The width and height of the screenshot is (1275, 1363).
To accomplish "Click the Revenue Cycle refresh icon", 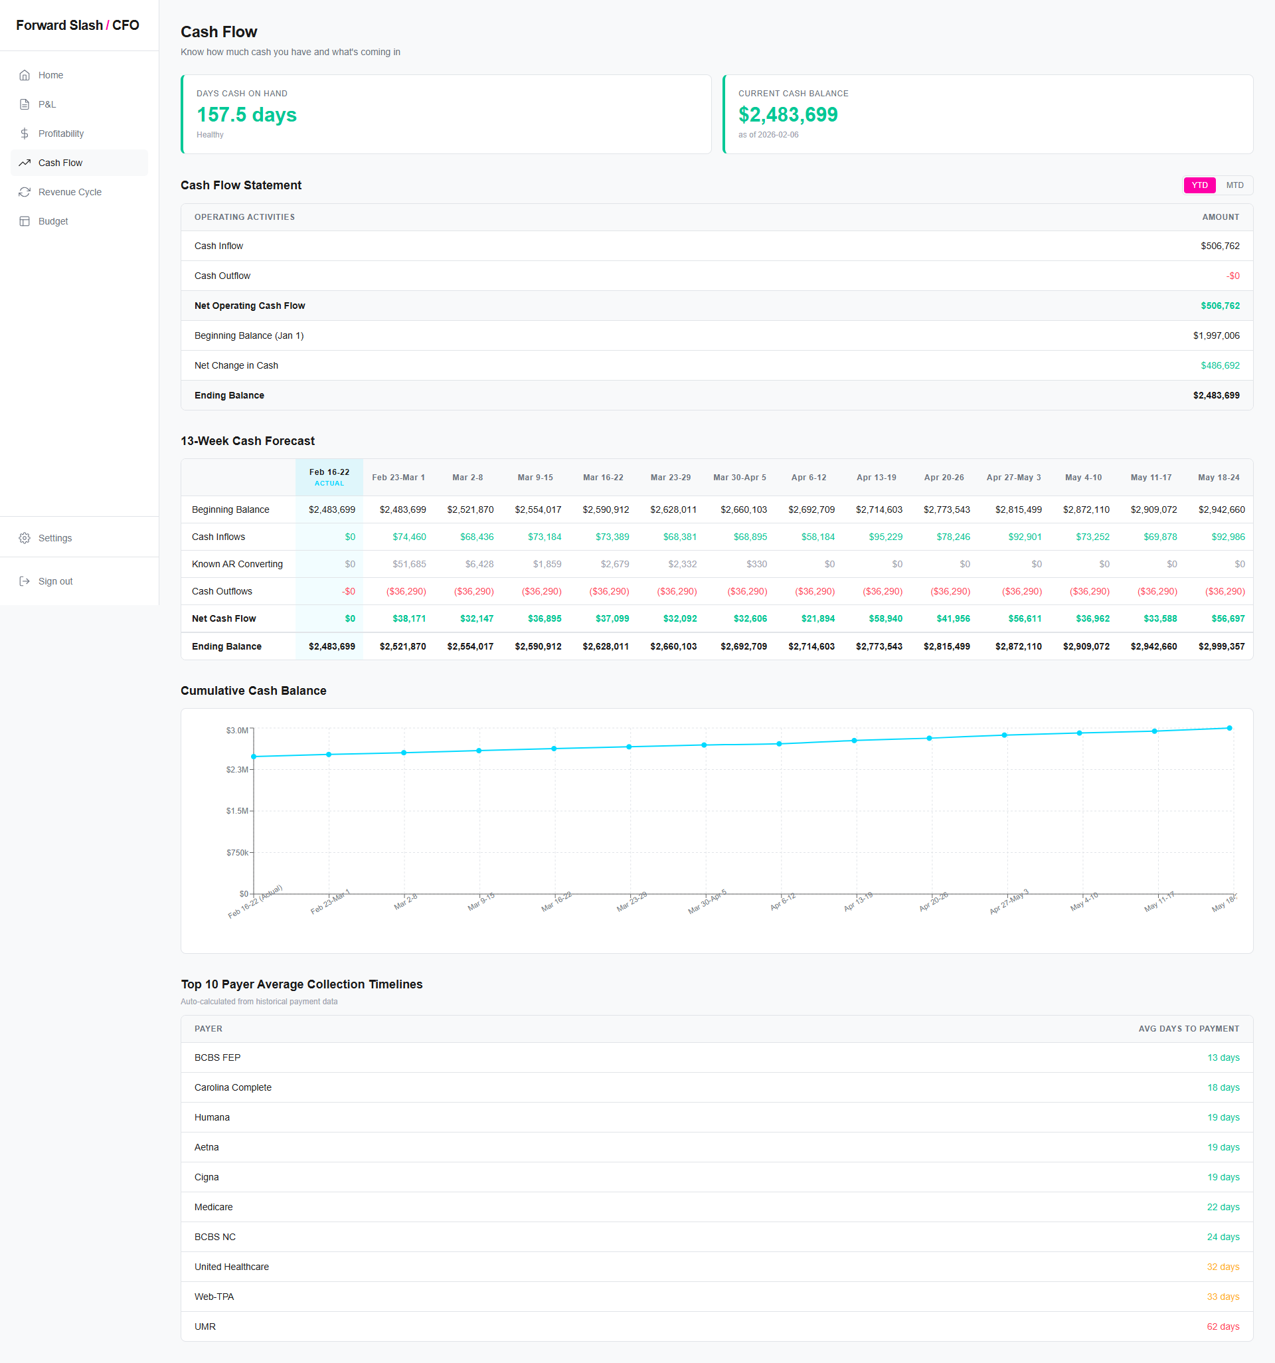I will click(x=25, y=192).
